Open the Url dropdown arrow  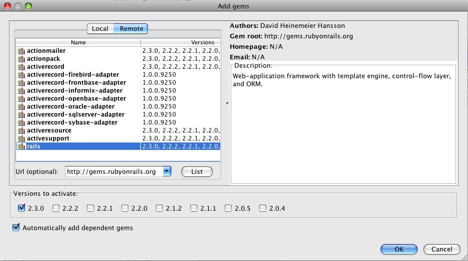[x=167, y=171]
